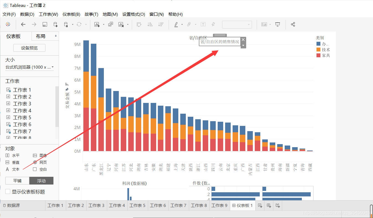
Task: Duplicate the sheet using toolbar icon
Action: pyautogui.click(x=110, y=24)
